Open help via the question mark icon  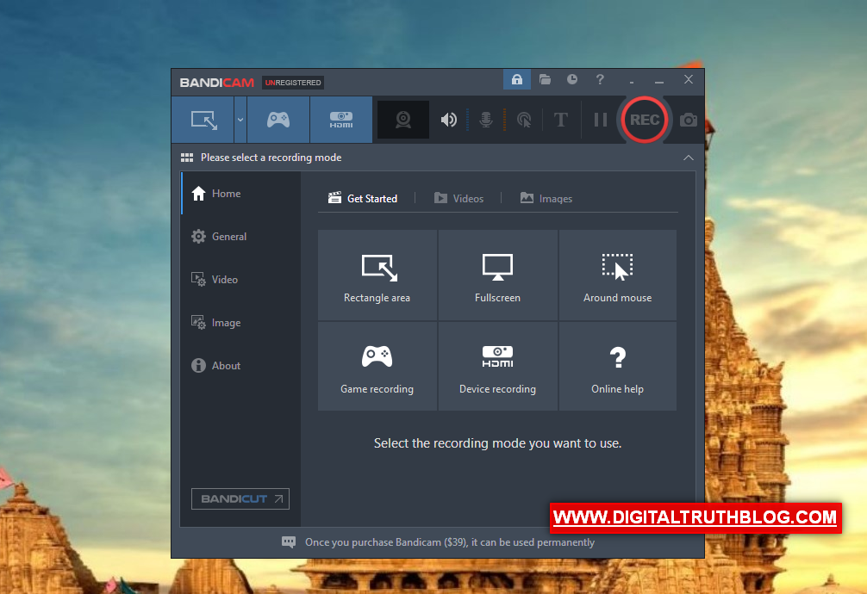pyautogui.click(x=600, y=79)
